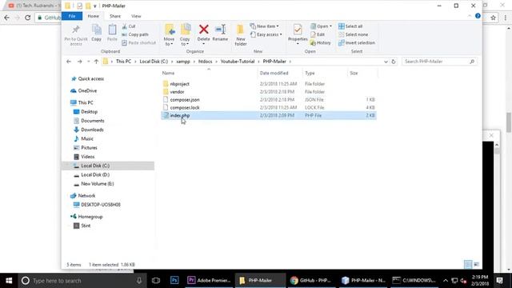Select the vendor folder
Viewport: 512px width, 288px height.
coord(177,92)
